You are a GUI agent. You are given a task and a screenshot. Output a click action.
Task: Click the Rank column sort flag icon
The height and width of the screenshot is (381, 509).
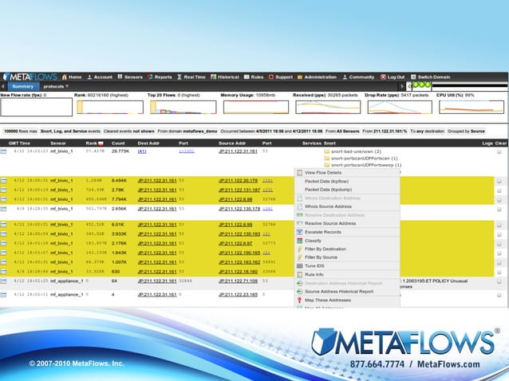click(x=101, y=143)
